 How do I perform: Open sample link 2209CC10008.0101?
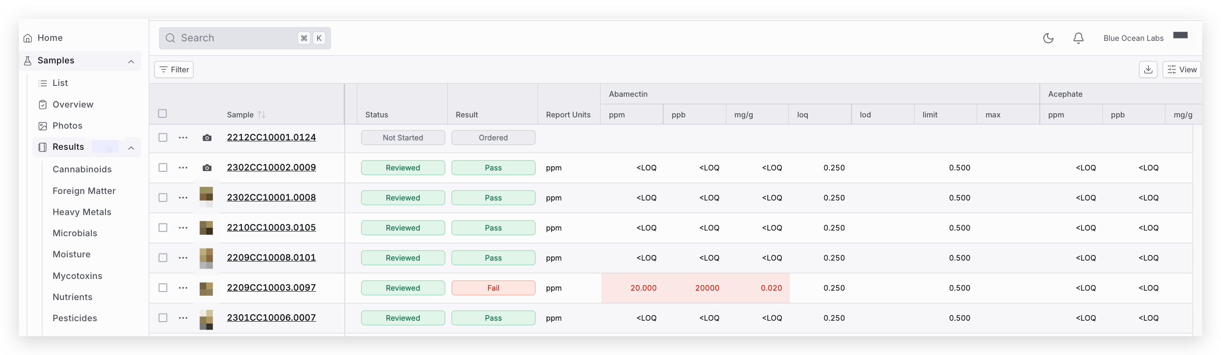(271, 258)
